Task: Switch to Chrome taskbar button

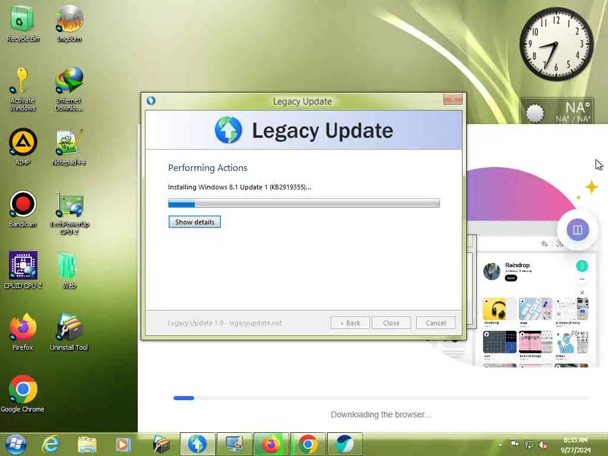Action: 308,444
